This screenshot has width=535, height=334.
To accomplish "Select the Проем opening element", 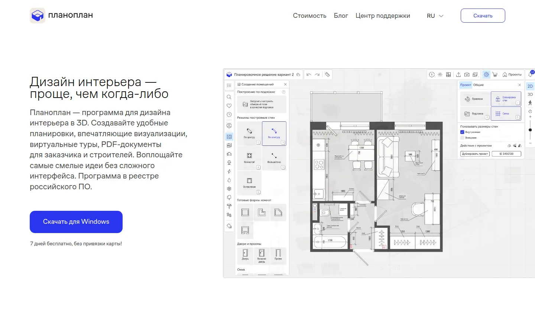I will [x=278, y=255].
